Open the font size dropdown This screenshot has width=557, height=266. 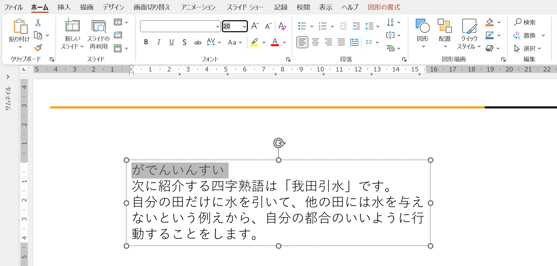244,26
